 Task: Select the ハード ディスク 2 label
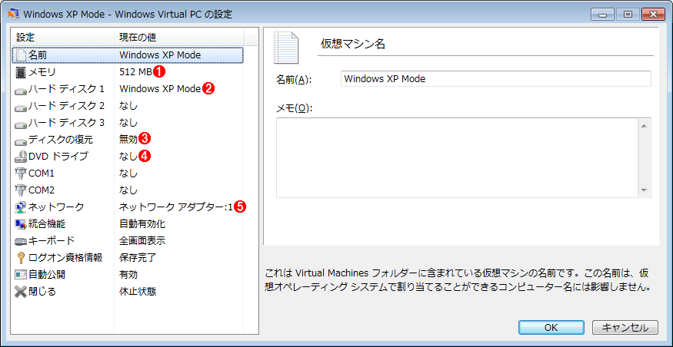pyautogui.click(x=66, y=106)
